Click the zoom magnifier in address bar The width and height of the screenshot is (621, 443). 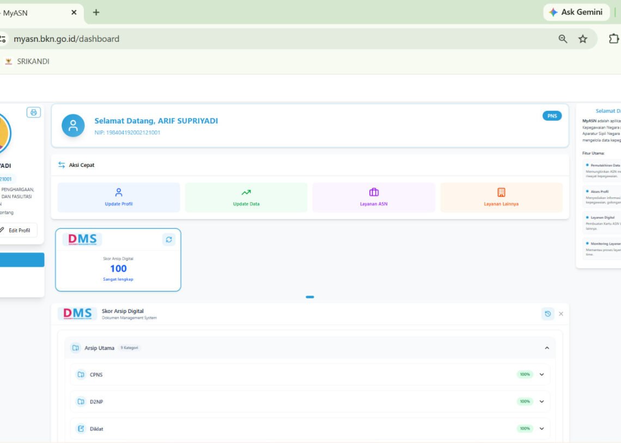tap(563, 39)
